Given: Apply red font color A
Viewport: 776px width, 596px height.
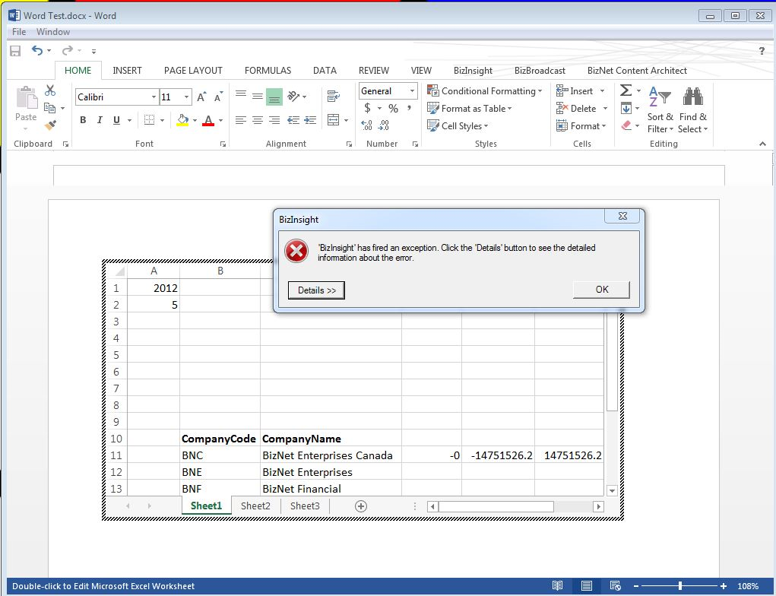Looking at the screenshot, I should click(x=208, y=120).
